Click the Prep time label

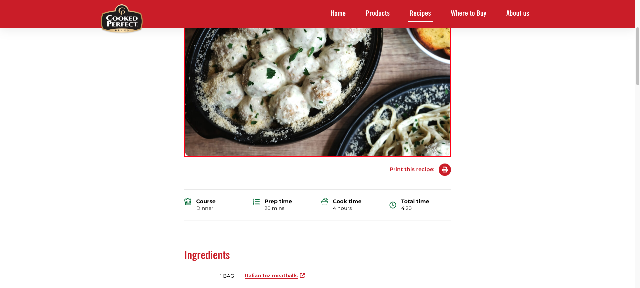(x=278, y=201)
